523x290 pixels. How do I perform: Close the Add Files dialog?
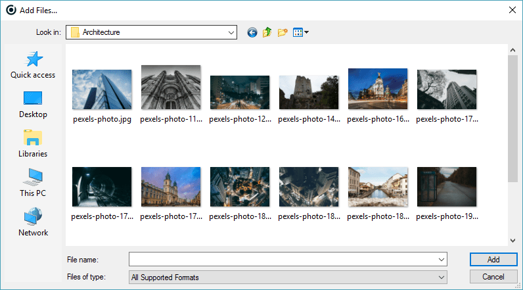click(512, 9)
